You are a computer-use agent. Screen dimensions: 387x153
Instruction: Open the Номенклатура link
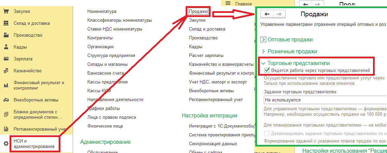click(102, 12)
